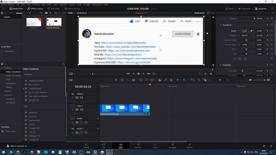Switch media pool to thumbnail view
276x155 pixels.
46,13
